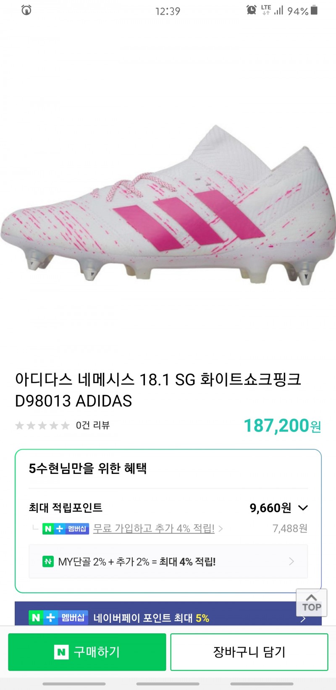The height and width of the screenshot is (690, 336).
Task: Click the first rating star
Action: 20,426
